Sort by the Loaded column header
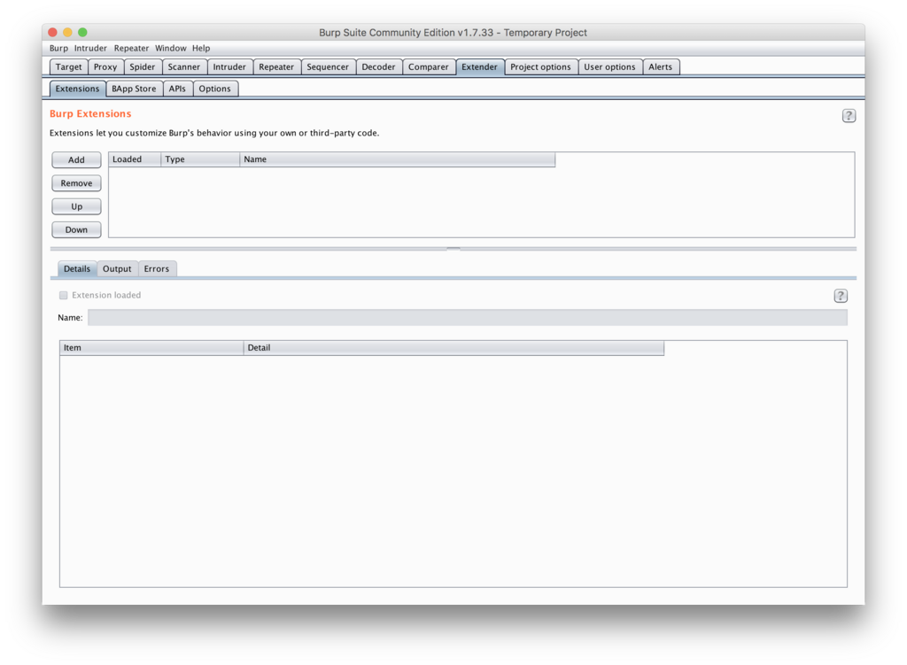Viewport: 907px width, 665px height. click(x=135, y=159)
